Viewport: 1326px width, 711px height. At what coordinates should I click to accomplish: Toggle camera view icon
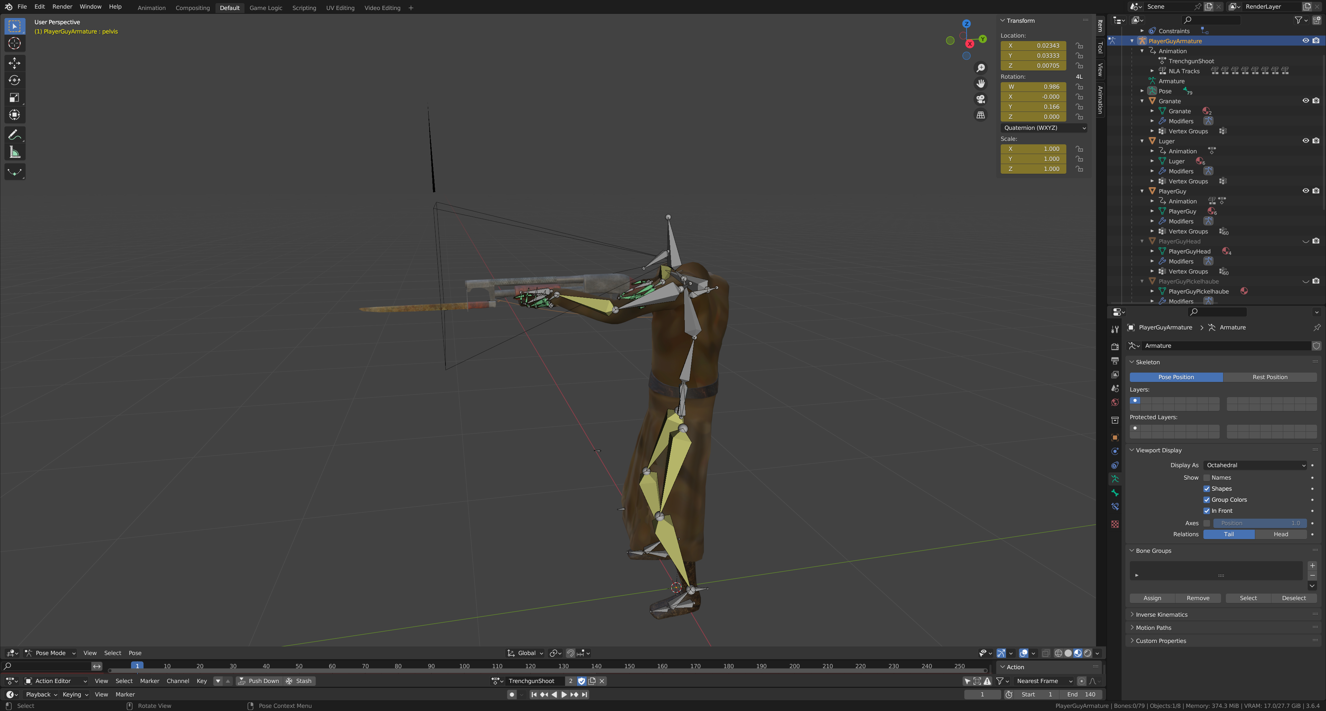(981, 99)
